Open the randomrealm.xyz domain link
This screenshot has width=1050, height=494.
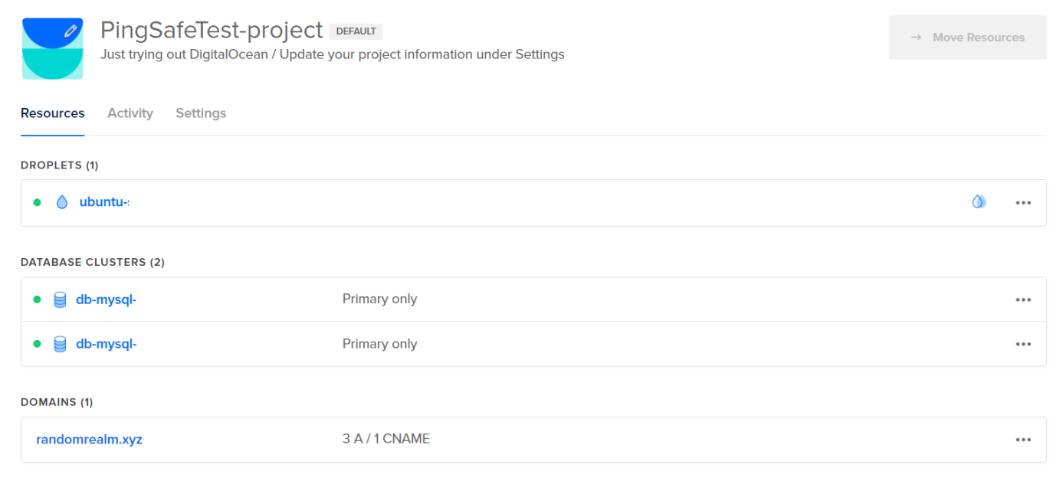pos(89,440)
